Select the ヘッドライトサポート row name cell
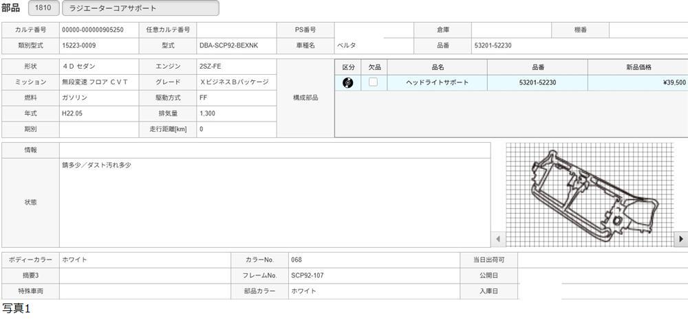 (x=437, y=82)
